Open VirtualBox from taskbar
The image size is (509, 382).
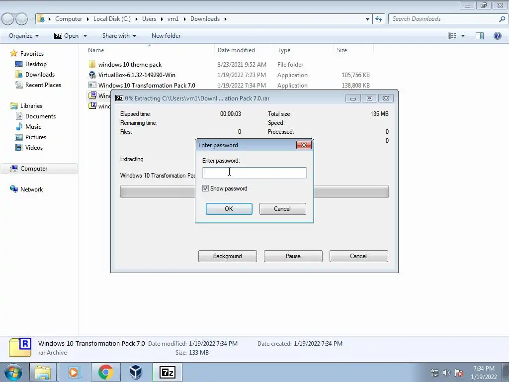[x=136, y=372]
